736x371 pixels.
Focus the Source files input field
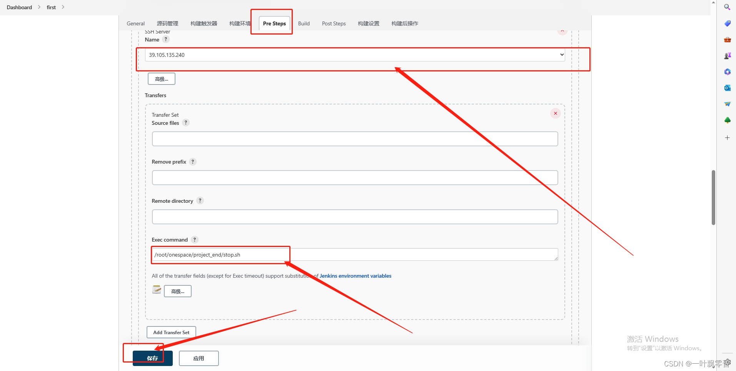pyautogui.click(x=355, y=139)
